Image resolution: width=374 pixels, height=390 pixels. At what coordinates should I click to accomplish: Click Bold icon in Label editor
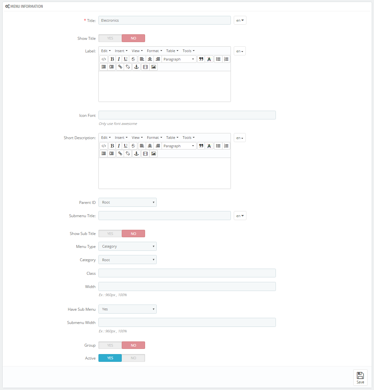(112, 59)
